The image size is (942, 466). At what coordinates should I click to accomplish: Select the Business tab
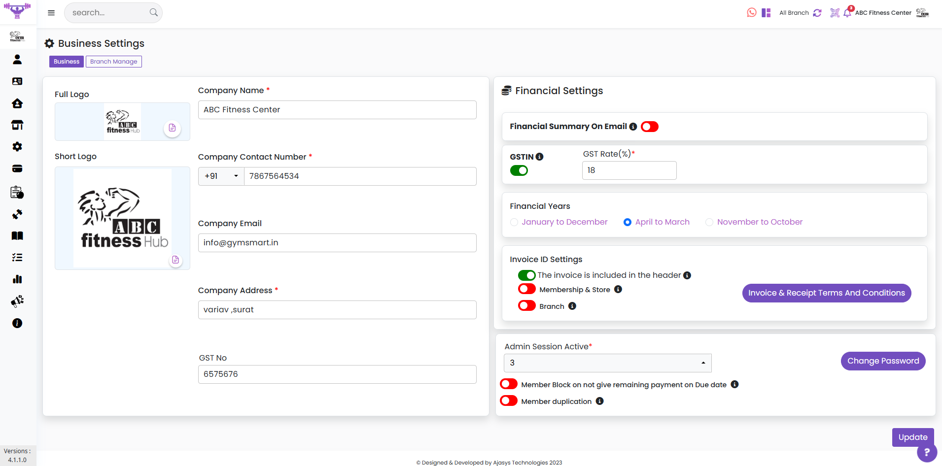coord(66,62)
